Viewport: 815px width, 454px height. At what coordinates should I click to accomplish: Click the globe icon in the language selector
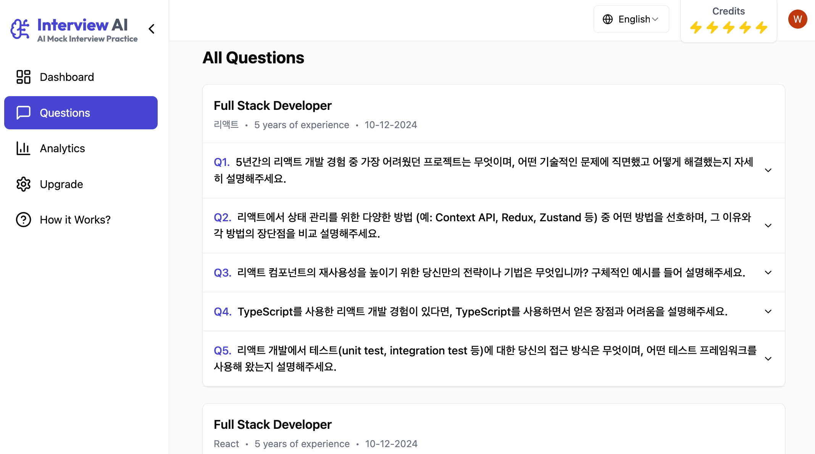coord(608,19)
